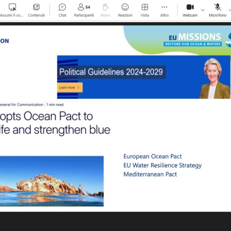Open Reazioni emoji picker
Image resolution: width=231 pixels, height=231 pixels.
(x=125, y=10)
